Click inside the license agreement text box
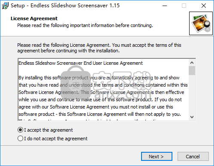The height and width of the screenshot is (166, 214). pyautogui.click(x=103, y=90)
